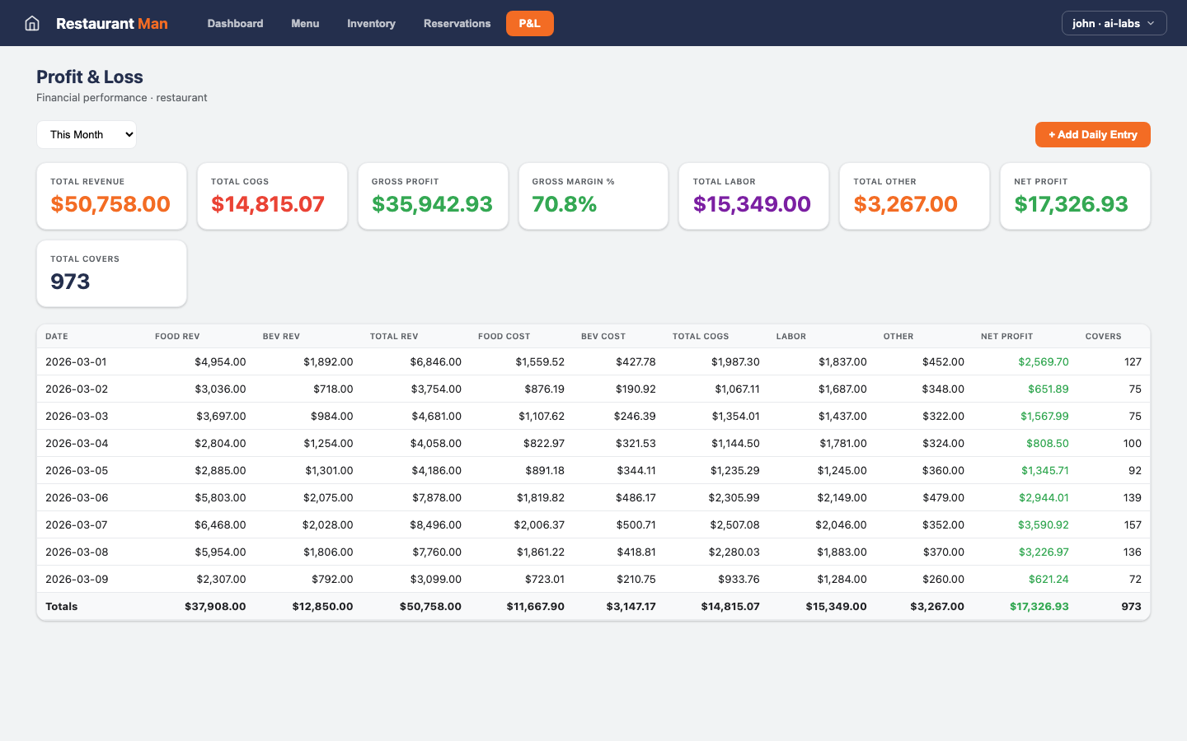Click the Date column header
The height and width of the screenshot is (741, 1187).
point(57,336)
